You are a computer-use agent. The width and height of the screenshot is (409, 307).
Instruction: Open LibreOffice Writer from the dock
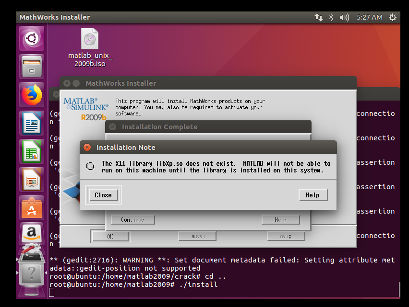coord(32,123)
